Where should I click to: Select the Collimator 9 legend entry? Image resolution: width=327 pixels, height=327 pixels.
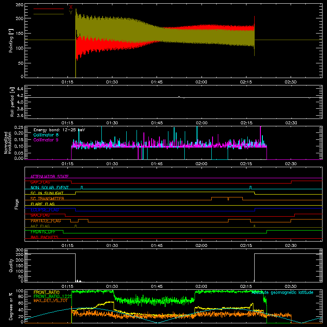tap(46, 140)
